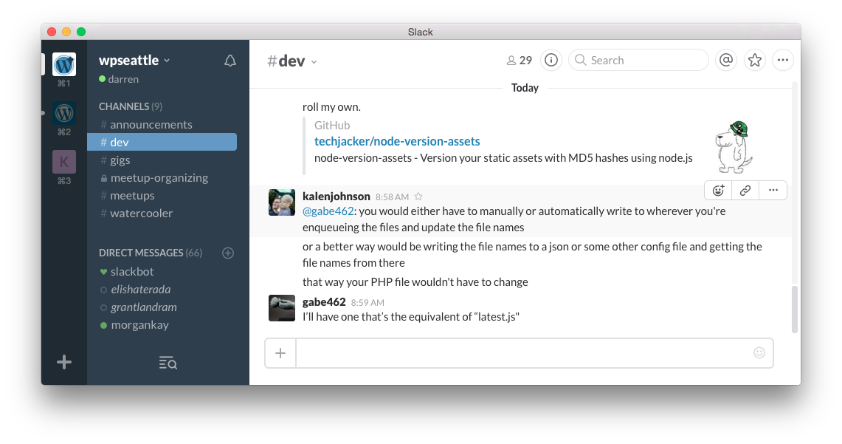
Task: Open notification bell preferences
Action: pos(230,61)
